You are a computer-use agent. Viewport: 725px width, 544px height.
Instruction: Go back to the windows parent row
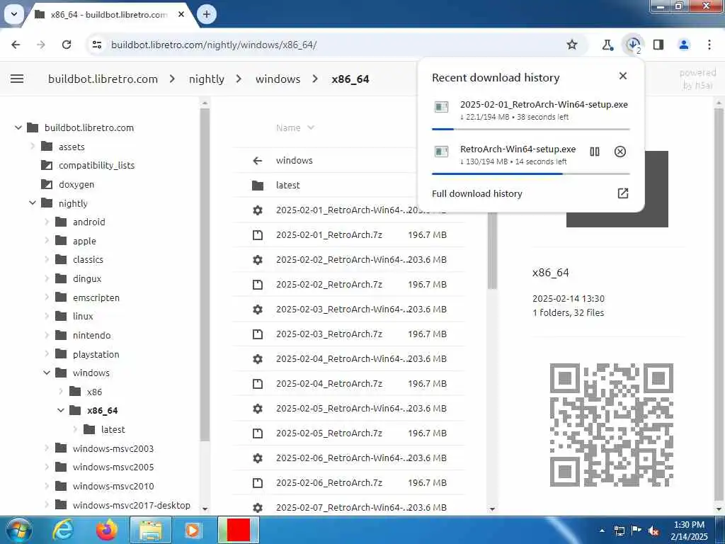click(x=349, y=160)
